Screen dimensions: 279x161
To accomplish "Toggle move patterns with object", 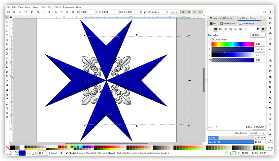I will coord(200,12).
